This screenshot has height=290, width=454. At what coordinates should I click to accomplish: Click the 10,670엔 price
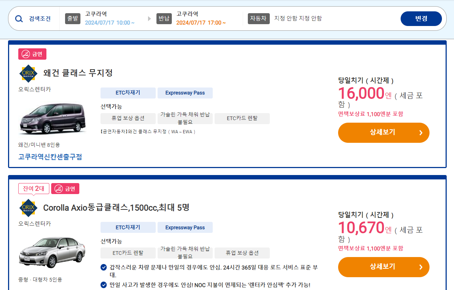pos(365,228)
